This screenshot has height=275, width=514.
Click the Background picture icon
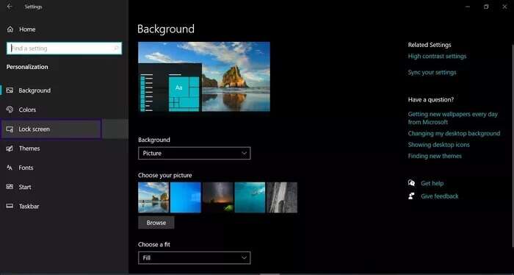[10, 90]
